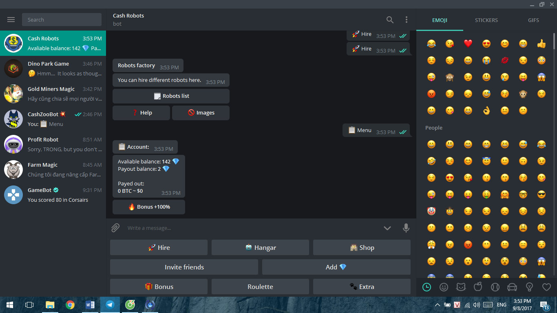This screenshot has height=313, width=557.
Task: Open the Profit Robot chat
Action: pos(53,144)
